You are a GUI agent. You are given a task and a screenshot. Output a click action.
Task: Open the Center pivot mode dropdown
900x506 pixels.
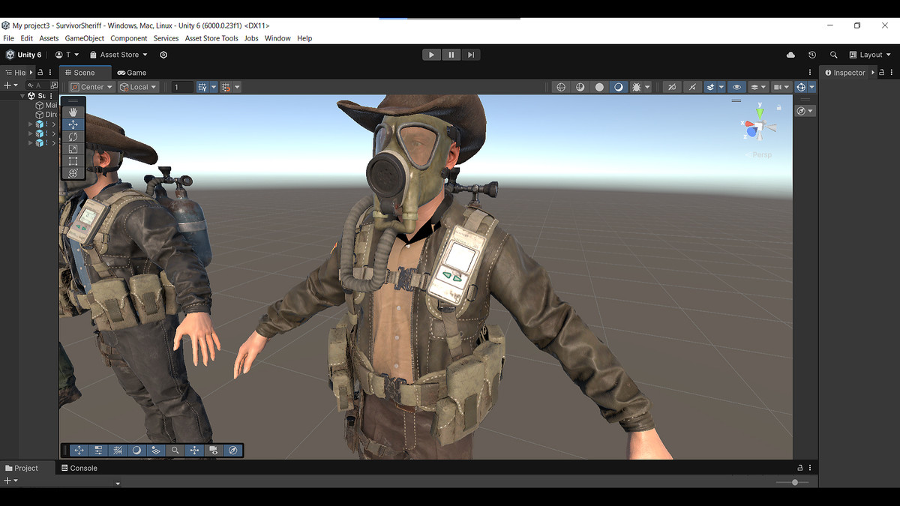click(x=91, y=87)
